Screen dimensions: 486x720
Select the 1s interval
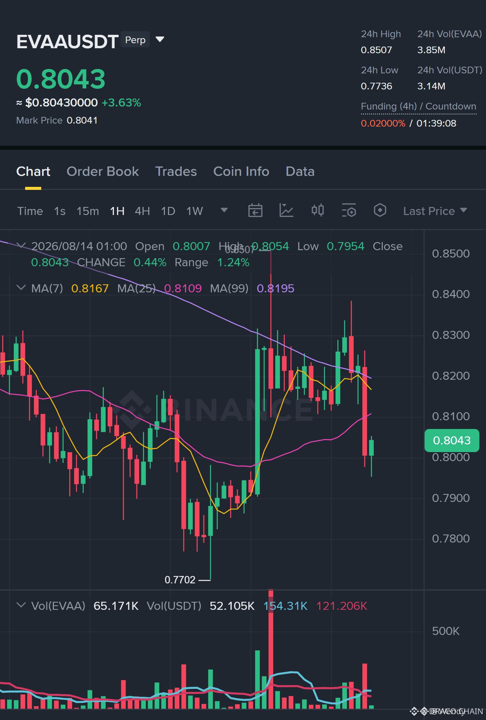point(60,211)
